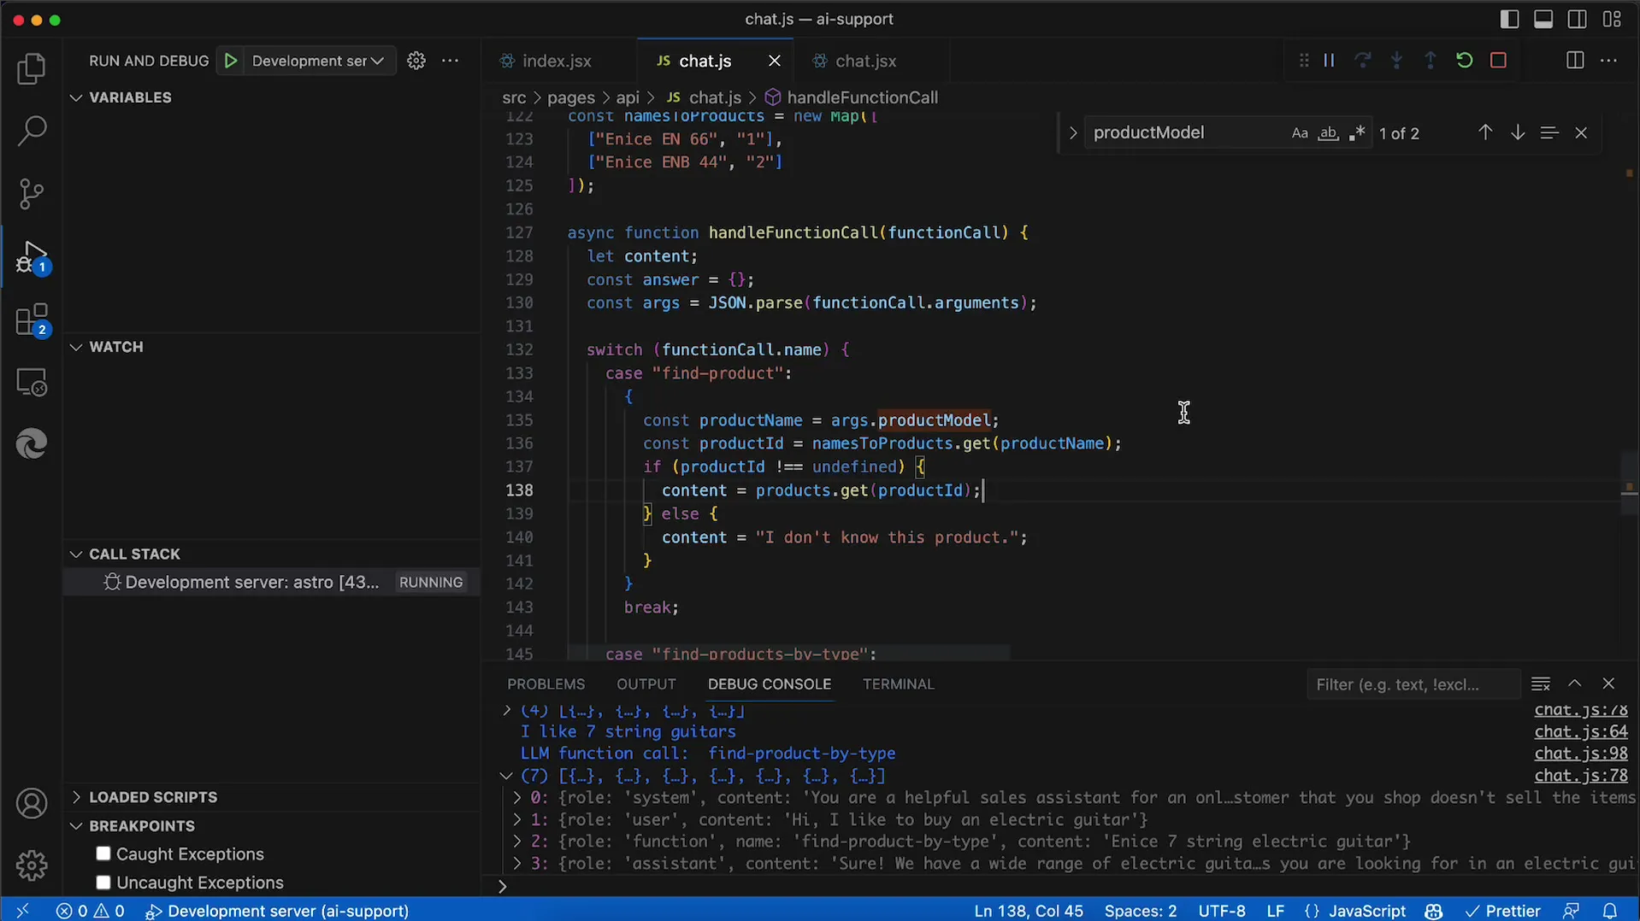The width and height of the screenshot is (1640, 921).
Task: Open chat.js:98 source link in console
Action: click(x=1581, y=754)
